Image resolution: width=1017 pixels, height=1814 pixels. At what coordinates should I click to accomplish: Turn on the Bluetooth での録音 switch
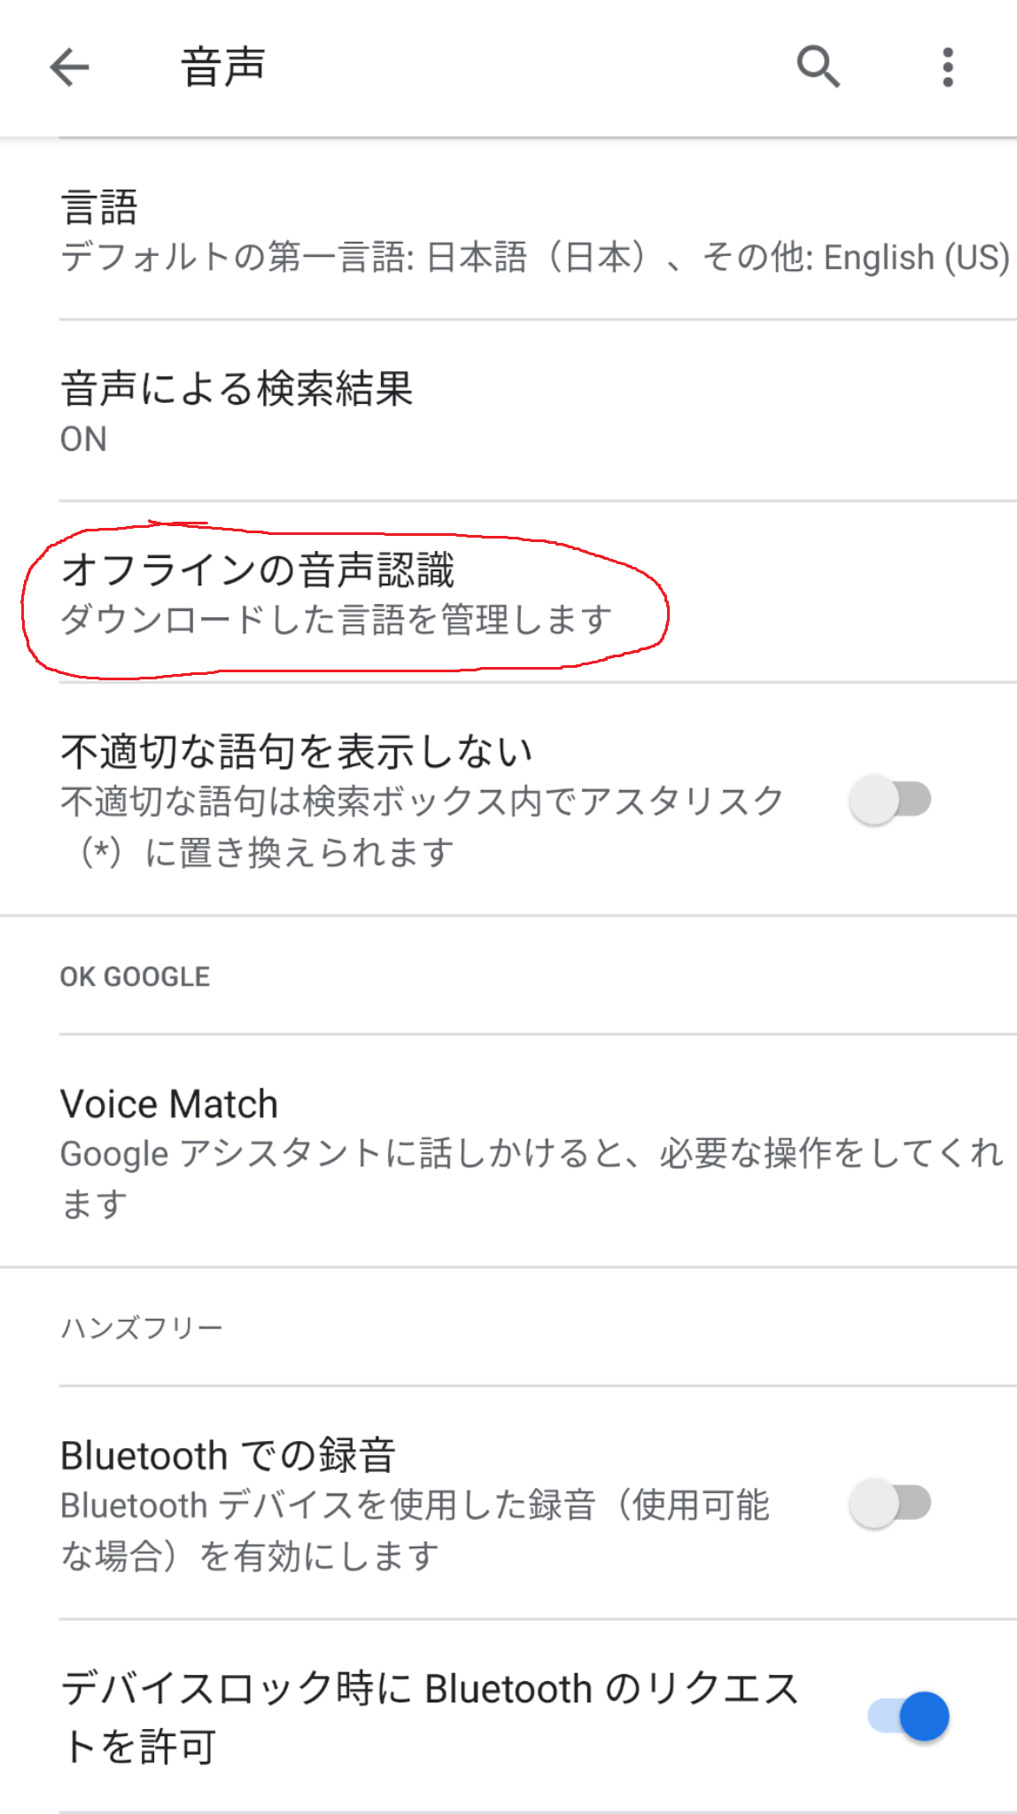pyautogui.click(x=889, y=1503)
